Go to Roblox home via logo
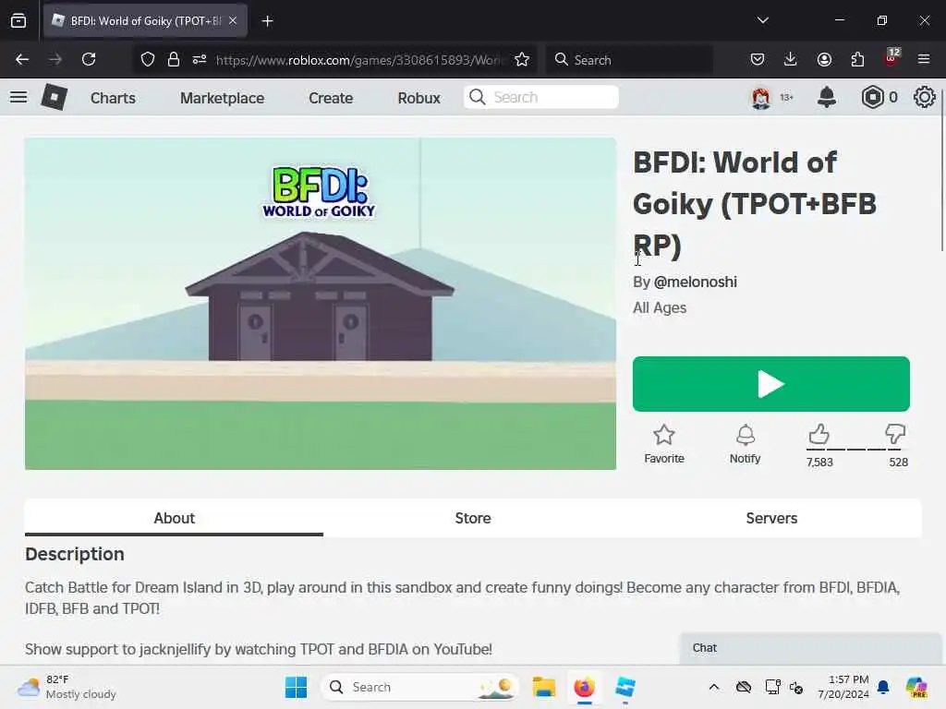Viewport: 946px width, 709px height. point(54,97)
